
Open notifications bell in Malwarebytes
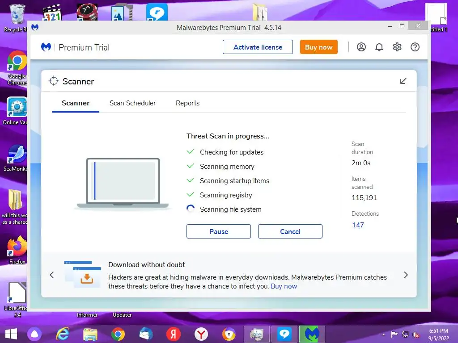click(379, 47)
